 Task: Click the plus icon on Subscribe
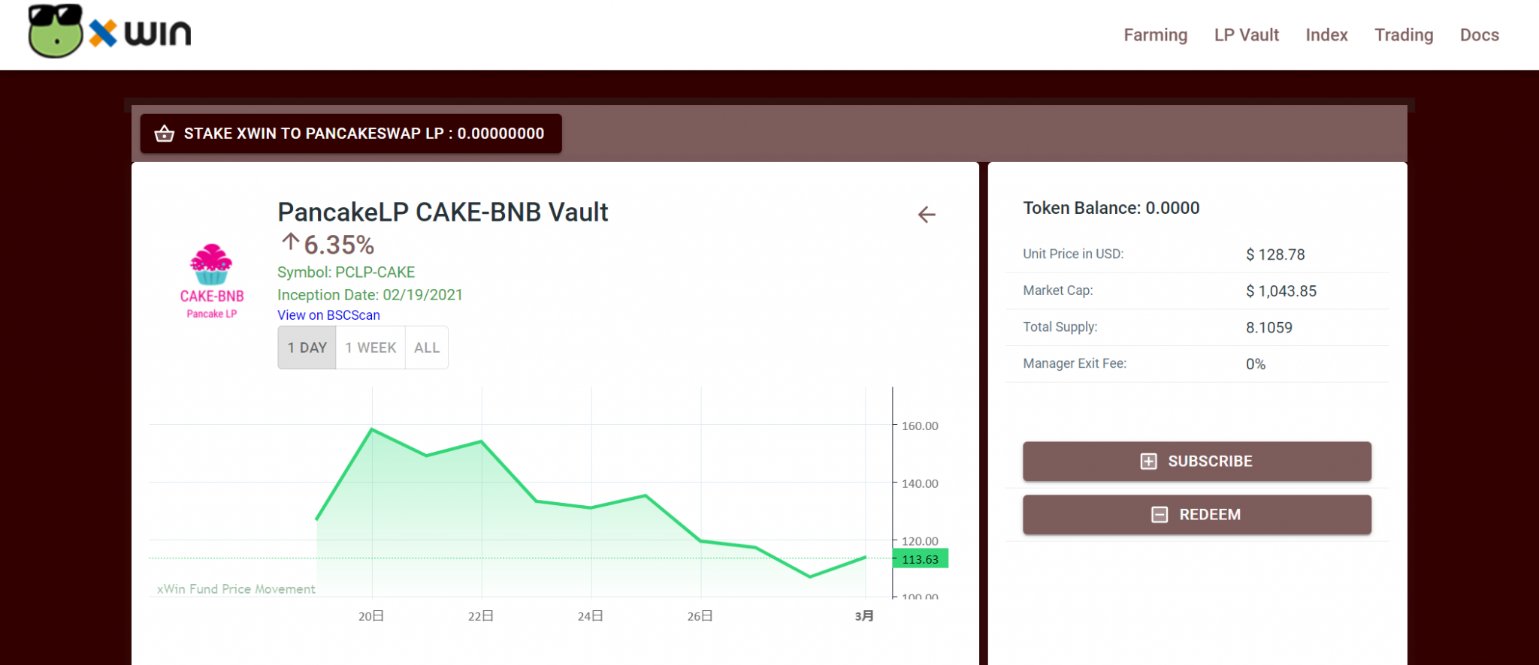[x=1148, y=462]
